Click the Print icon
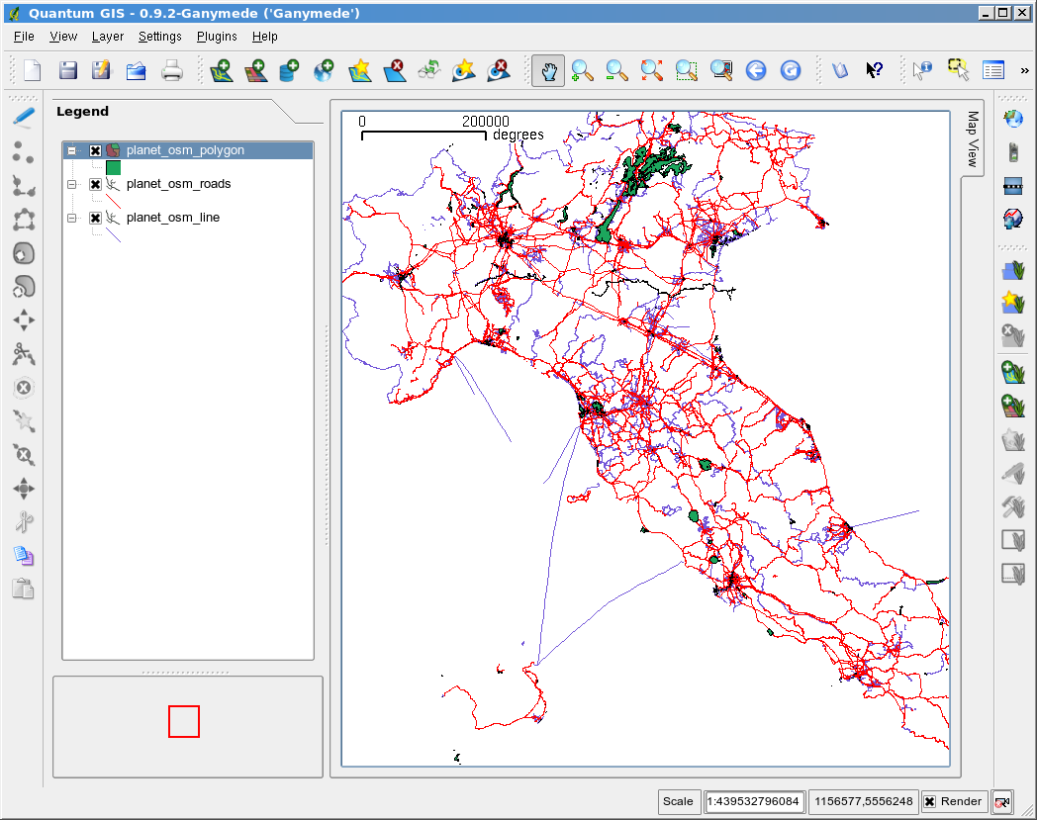The image size is (1037, 820). tap(171, 70)
